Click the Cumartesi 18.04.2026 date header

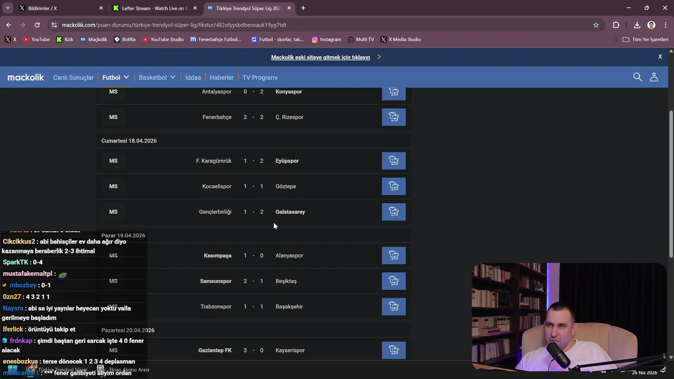point(129,141)
